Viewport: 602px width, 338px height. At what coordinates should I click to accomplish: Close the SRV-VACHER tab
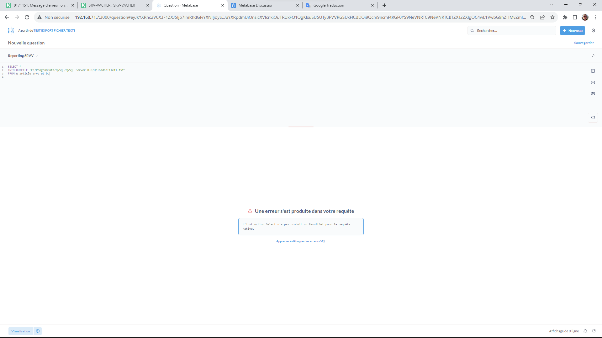148,5
